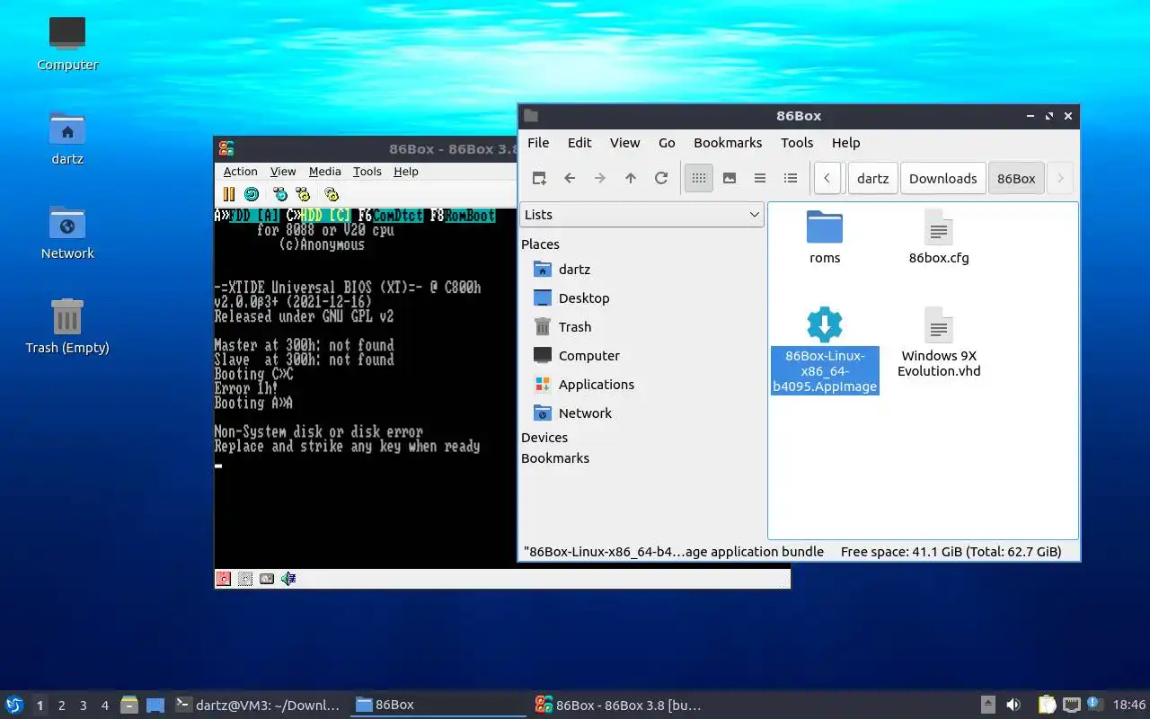The width and height of the screenshot is (1150, 719).
Task: Click the right path-scroll arrow
Action: click(x=1060, y=178)
